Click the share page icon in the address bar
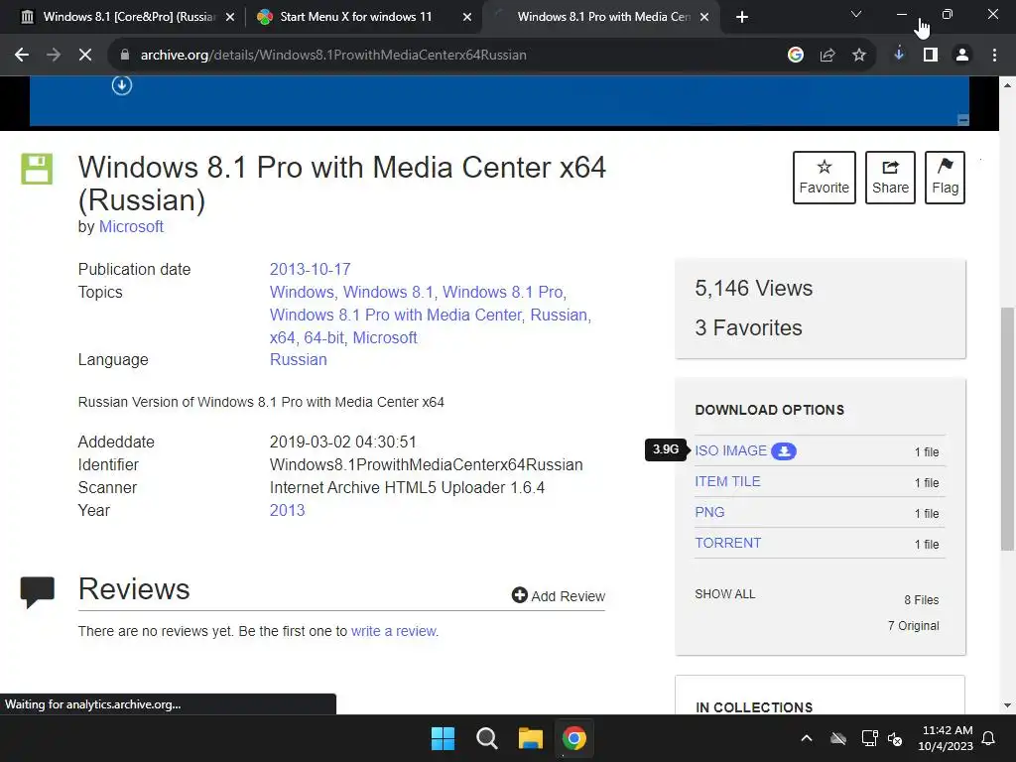The width and height of the screenshot is (1016, 762). [827, 56]
